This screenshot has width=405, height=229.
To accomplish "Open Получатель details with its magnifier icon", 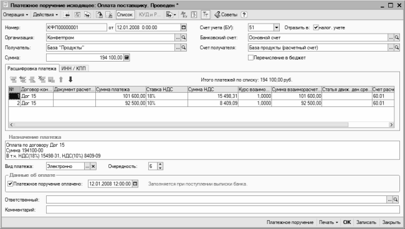I will (184, 48).
